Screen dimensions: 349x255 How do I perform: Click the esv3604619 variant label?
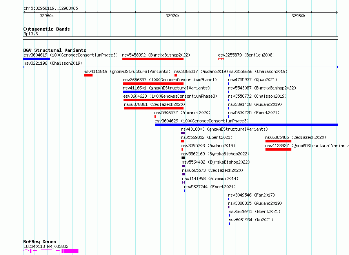point(70,55)
